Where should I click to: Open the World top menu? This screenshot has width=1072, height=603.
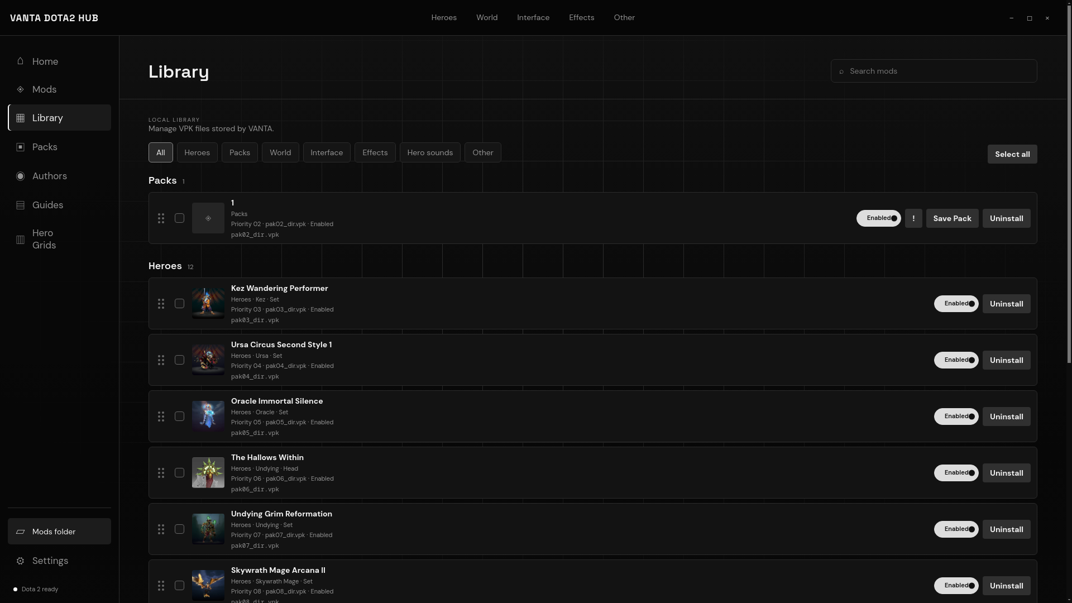[487, 18]
